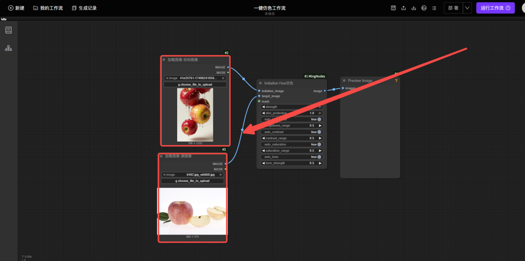
Task: Increase skin_protection value
Action: 320,113
